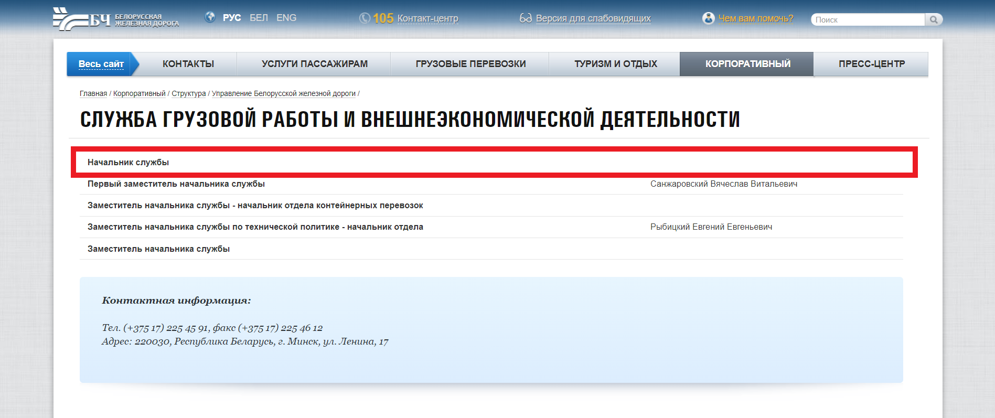Select the РУС language option
Screen dimensions: 995x418
232,18
